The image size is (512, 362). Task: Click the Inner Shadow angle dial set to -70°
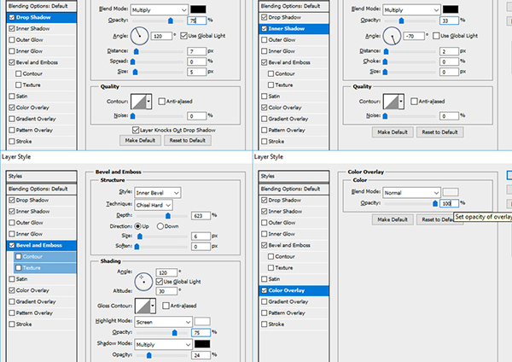click(391, 36)
